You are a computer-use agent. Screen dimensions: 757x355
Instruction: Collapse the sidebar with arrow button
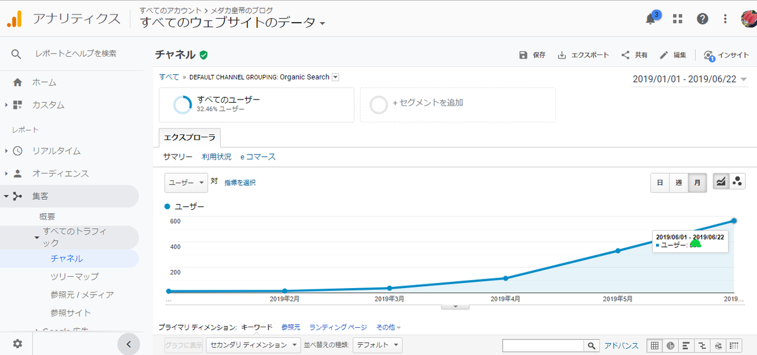point(128,344)
